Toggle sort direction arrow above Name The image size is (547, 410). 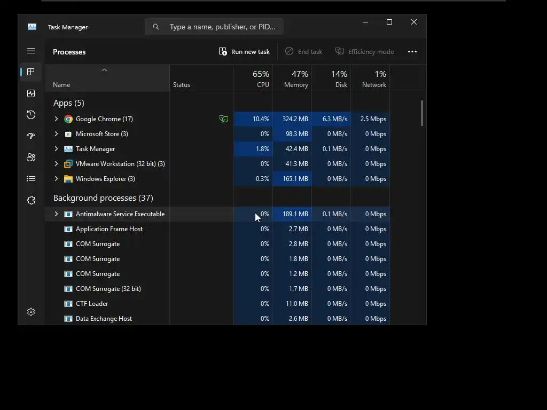(104, 70)
